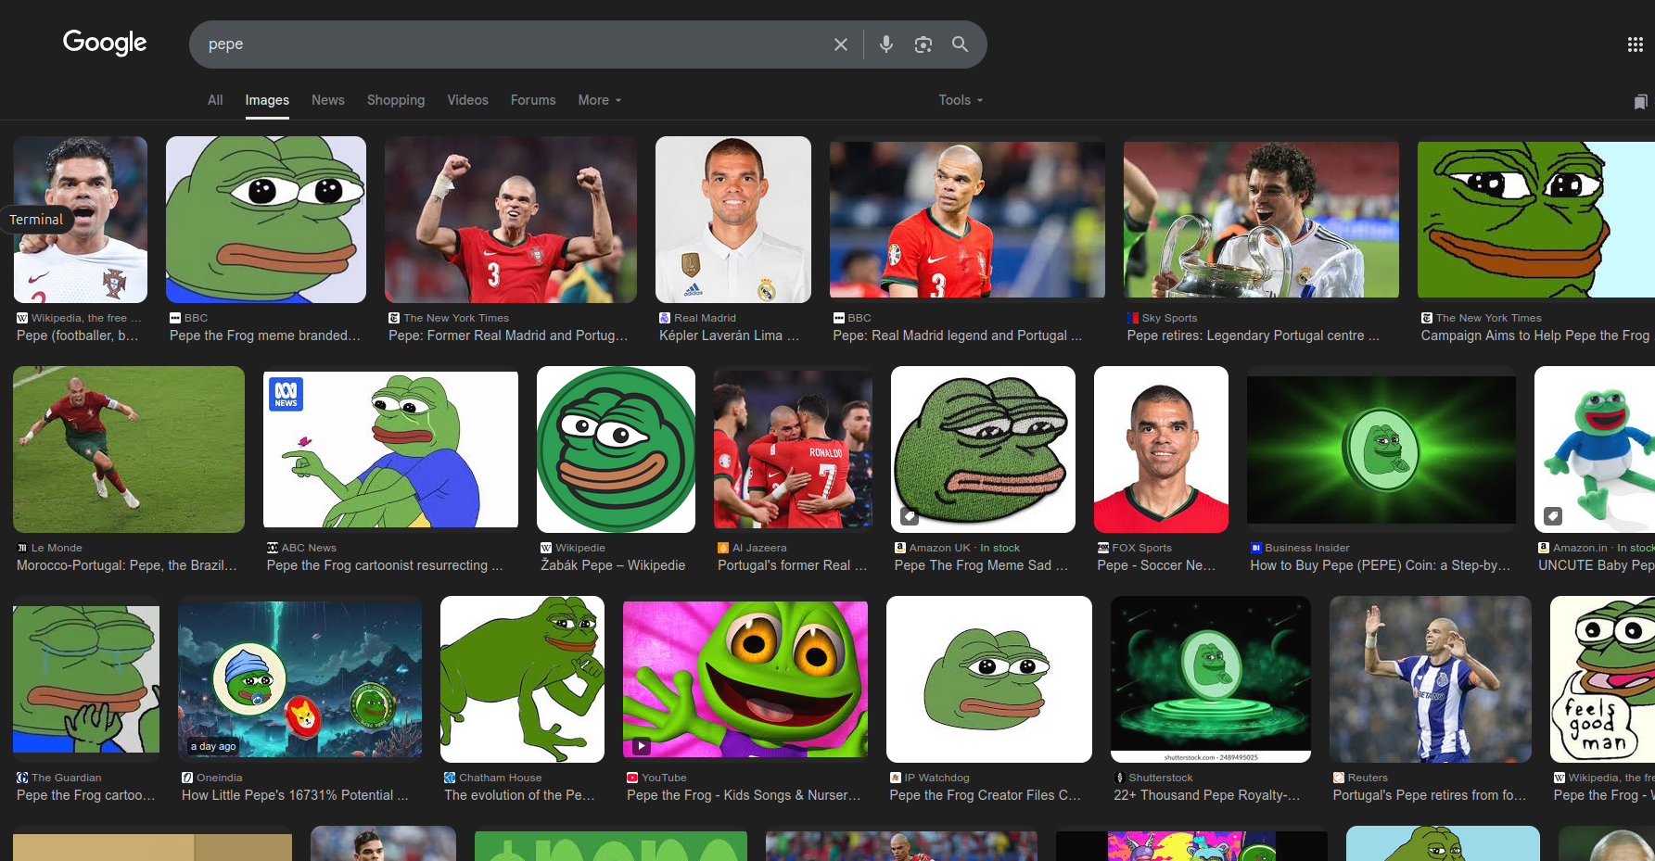Click the 'a day ago' label on Oneindia image
The image size is (1655, 861).
point(213,746)
